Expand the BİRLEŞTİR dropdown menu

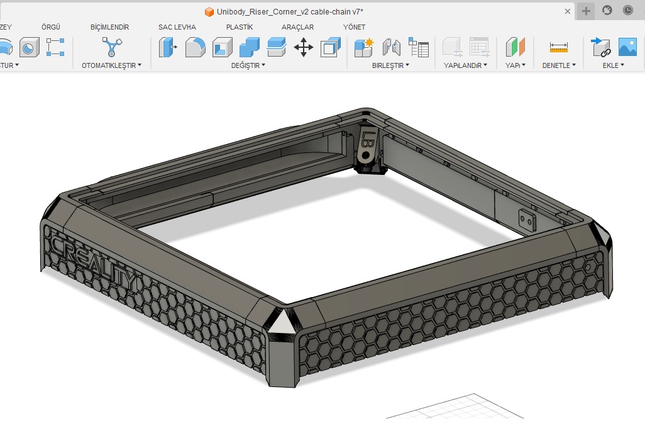[390, 65]
